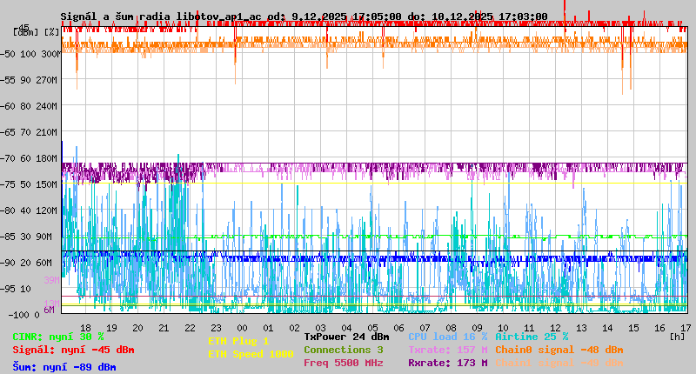Click the pink '13M' rate marker label
The image size is (696, 374).
click(x=51, y=303)
